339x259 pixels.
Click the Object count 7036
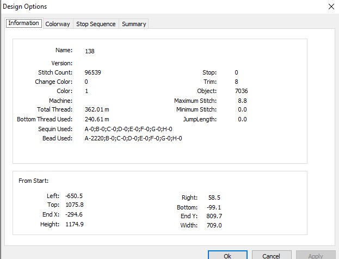point(241,91)
